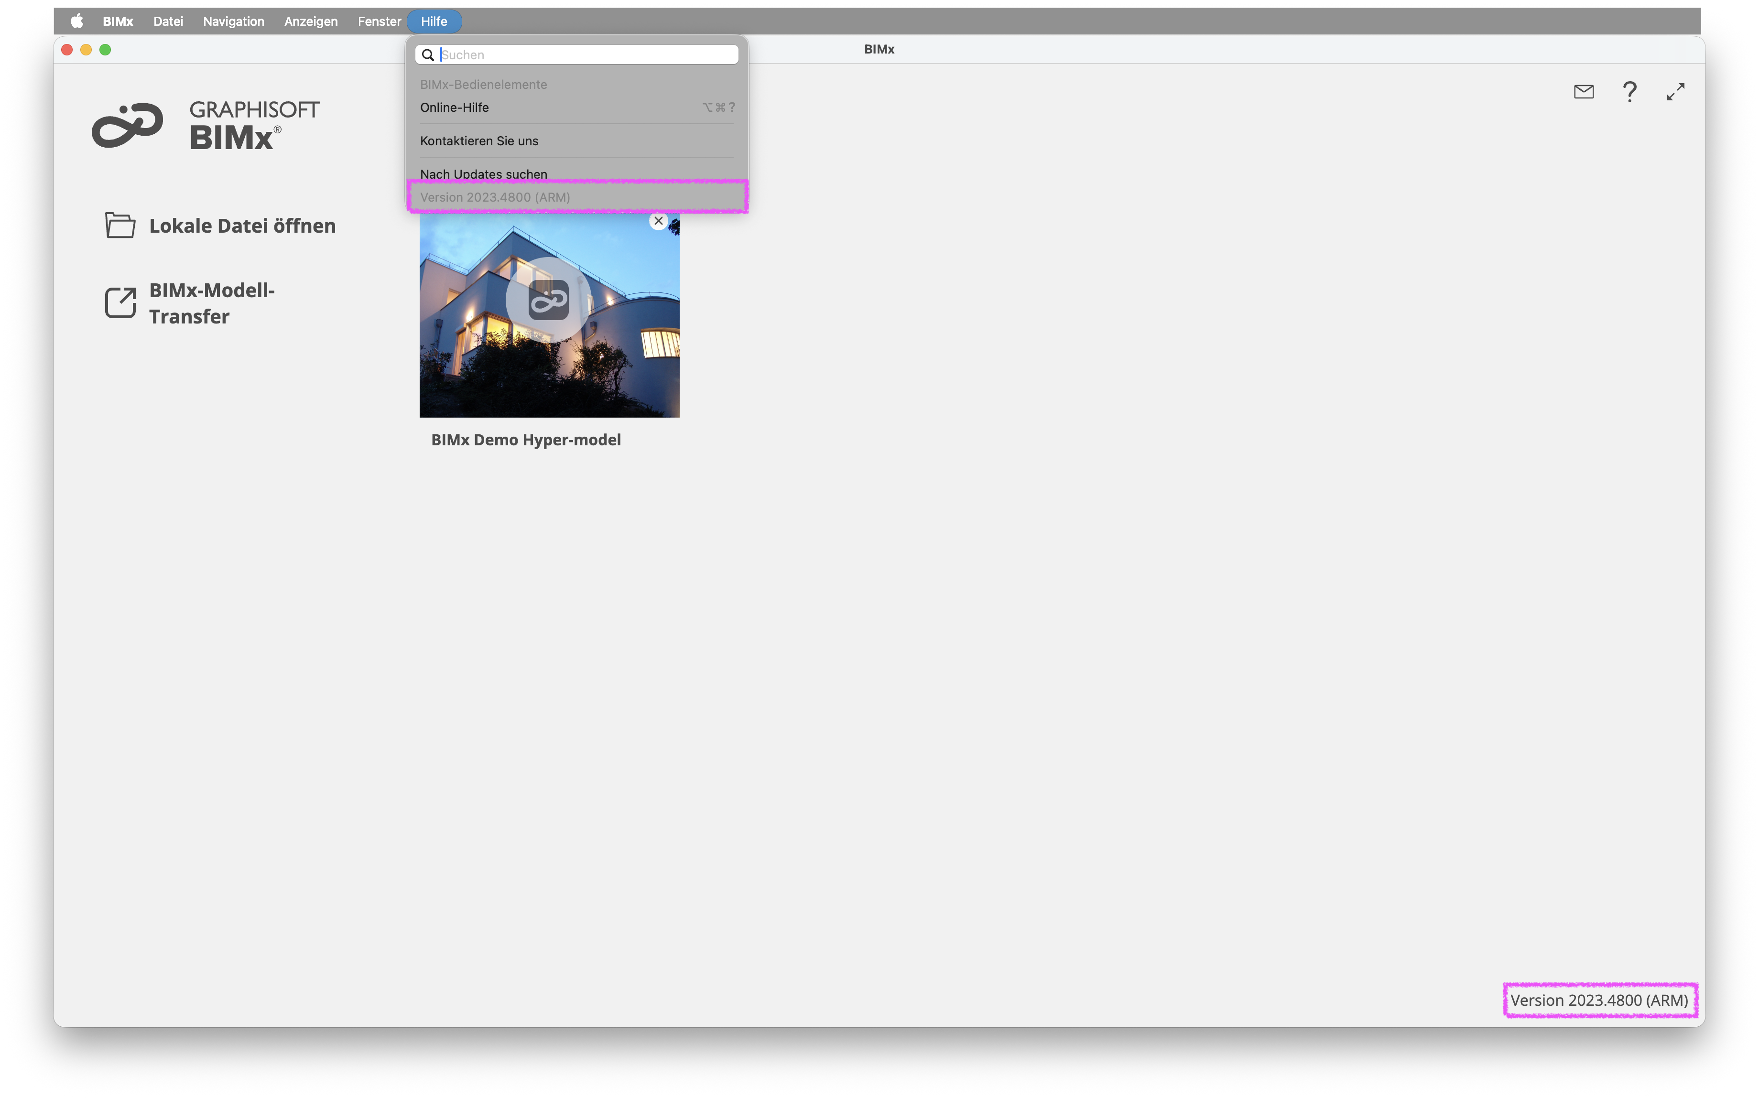Image resolution: width=1759 pixels, height=1098 pixels.
Task: Click the Version 2023.4800 (ARM) entry in the Hilfe menu
Action: pyautogui.click(x=576, y=197)
